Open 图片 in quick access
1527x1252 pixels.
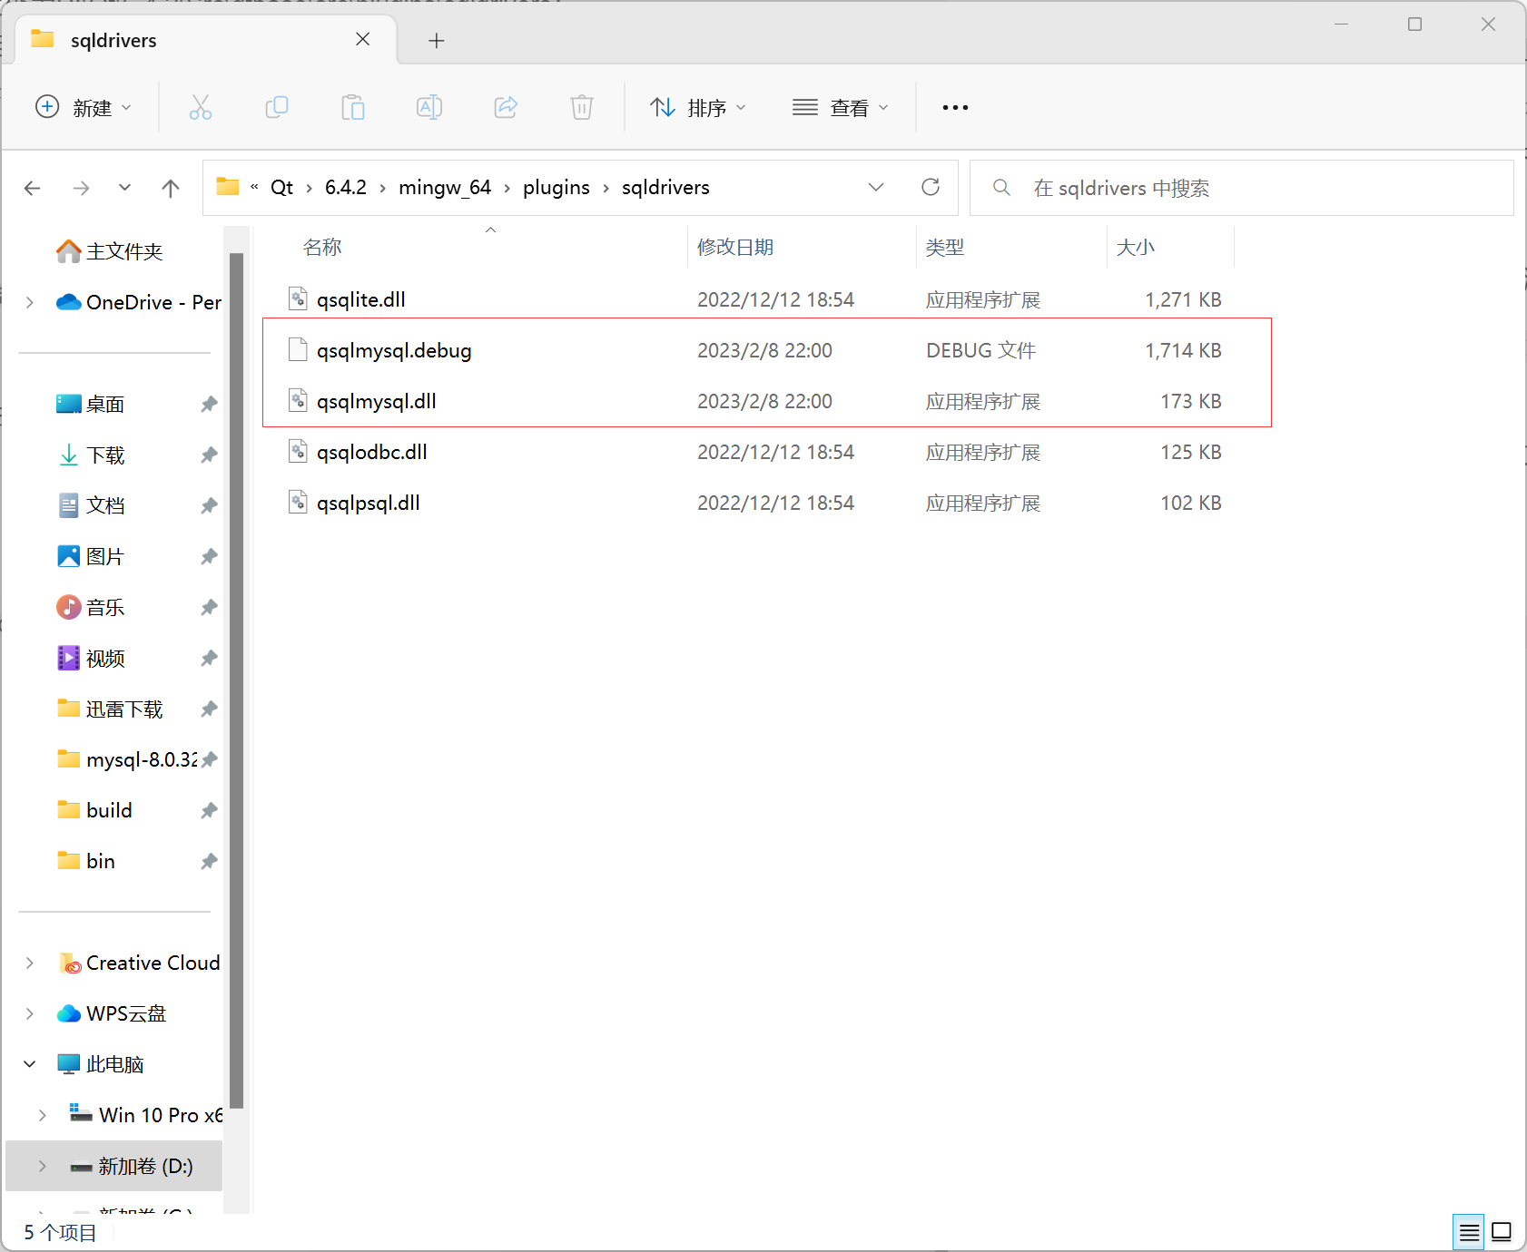click(x=91, y=556)
